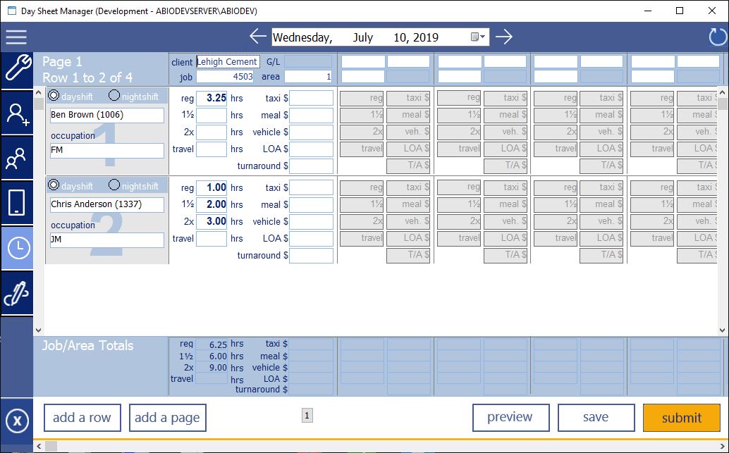This screenshot has width=729, height=453.
Task: Click right-side vertical scrollbar down arrow
Action: 723,330
